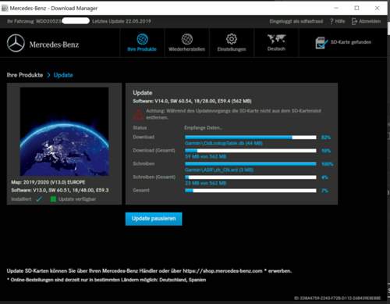
Task: Click the Letztes Update 22.05.2019 text
Action: (x=122, y=21)
